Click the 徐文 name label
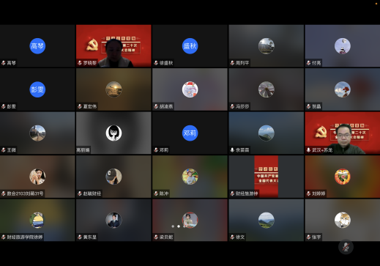This screenshot has height=266, width=380. click(x=240, y=237)
